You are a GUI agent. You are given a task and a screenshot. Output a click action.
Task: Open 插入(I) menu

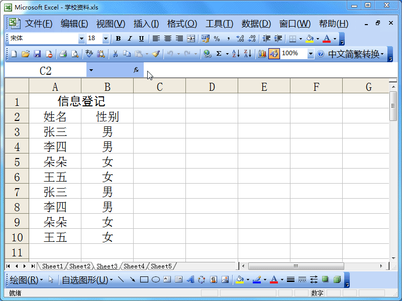coord(146,24)
